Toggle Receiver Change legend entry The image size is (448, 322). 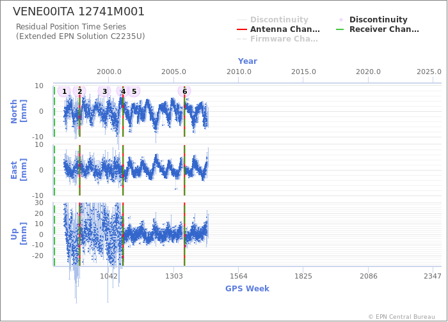[378, 29]
